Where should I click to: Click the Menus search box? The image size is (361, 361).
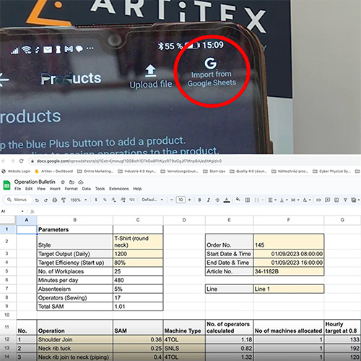(17, 200)
